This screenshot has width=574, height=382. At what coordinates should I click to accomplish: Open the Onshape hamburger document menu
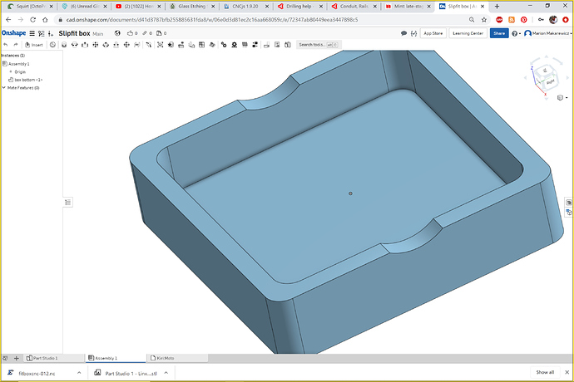click(x=32, y=33)
